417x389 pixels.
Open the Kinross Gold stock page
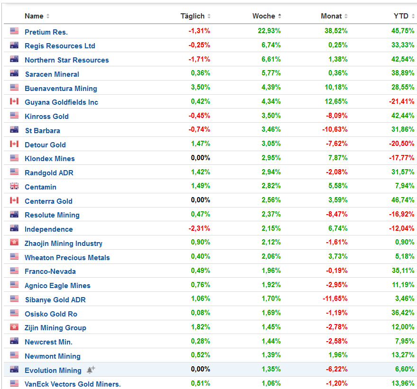click(46, 117)
